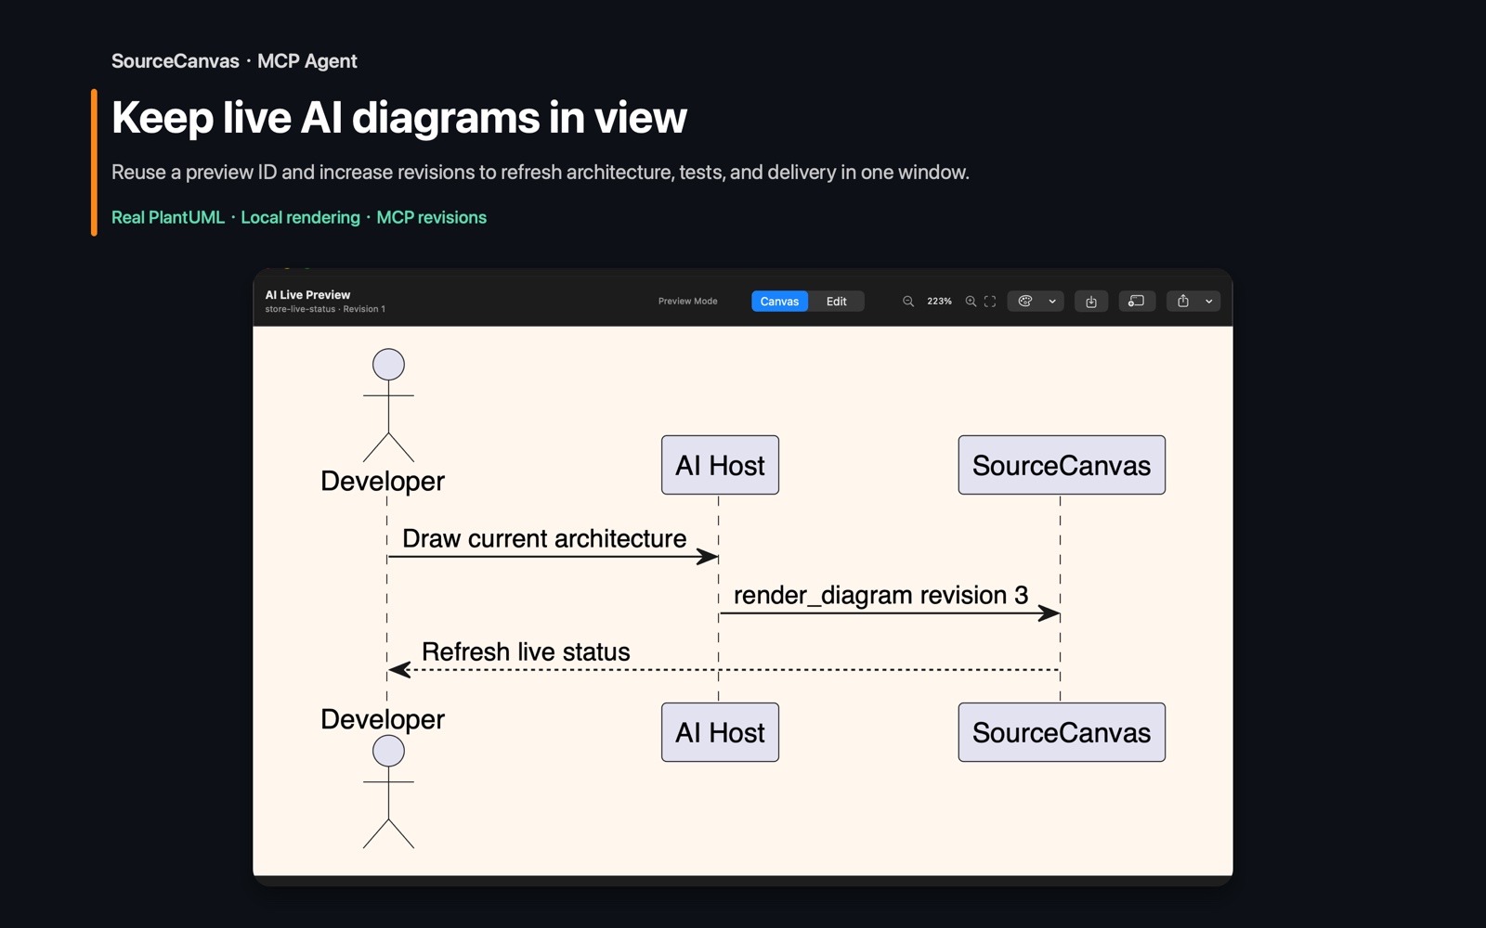Screen dimensions: 1486x928
Task: Click the 223% zoom level value
Action: coord(939,302)
